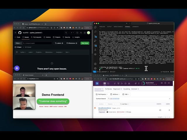Expand the Label filter dropdown
This screenshot has width=187, height=140.
pos(31,52)
